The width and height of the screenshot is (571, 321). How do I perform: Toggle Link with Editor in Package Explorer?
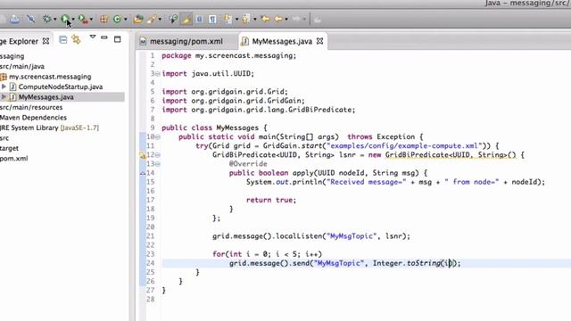click(76, 39)
